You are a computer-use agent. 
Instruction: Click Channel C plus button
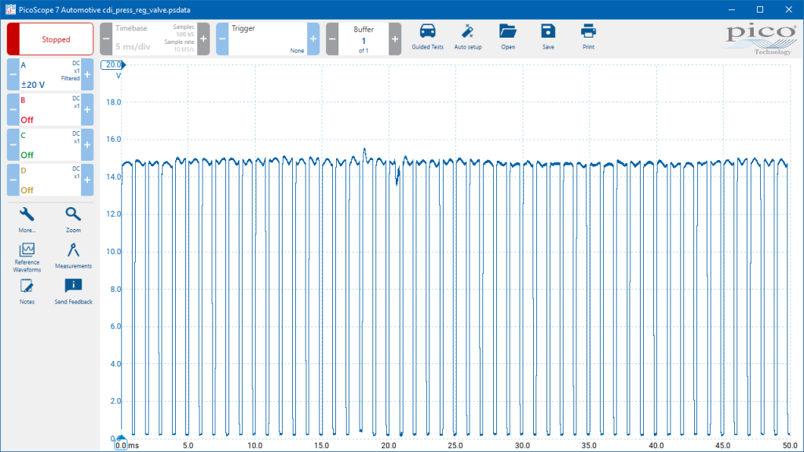click(87, 145)
